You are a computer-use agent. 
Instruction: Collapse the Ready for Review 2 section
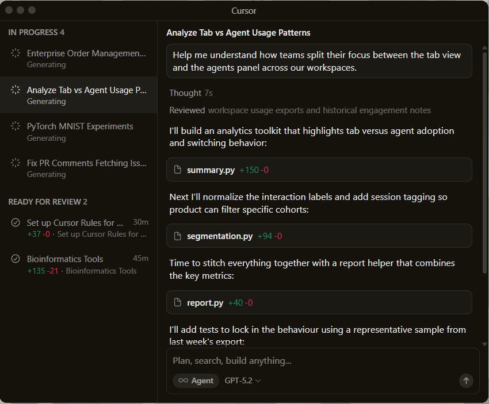(48, 202)
